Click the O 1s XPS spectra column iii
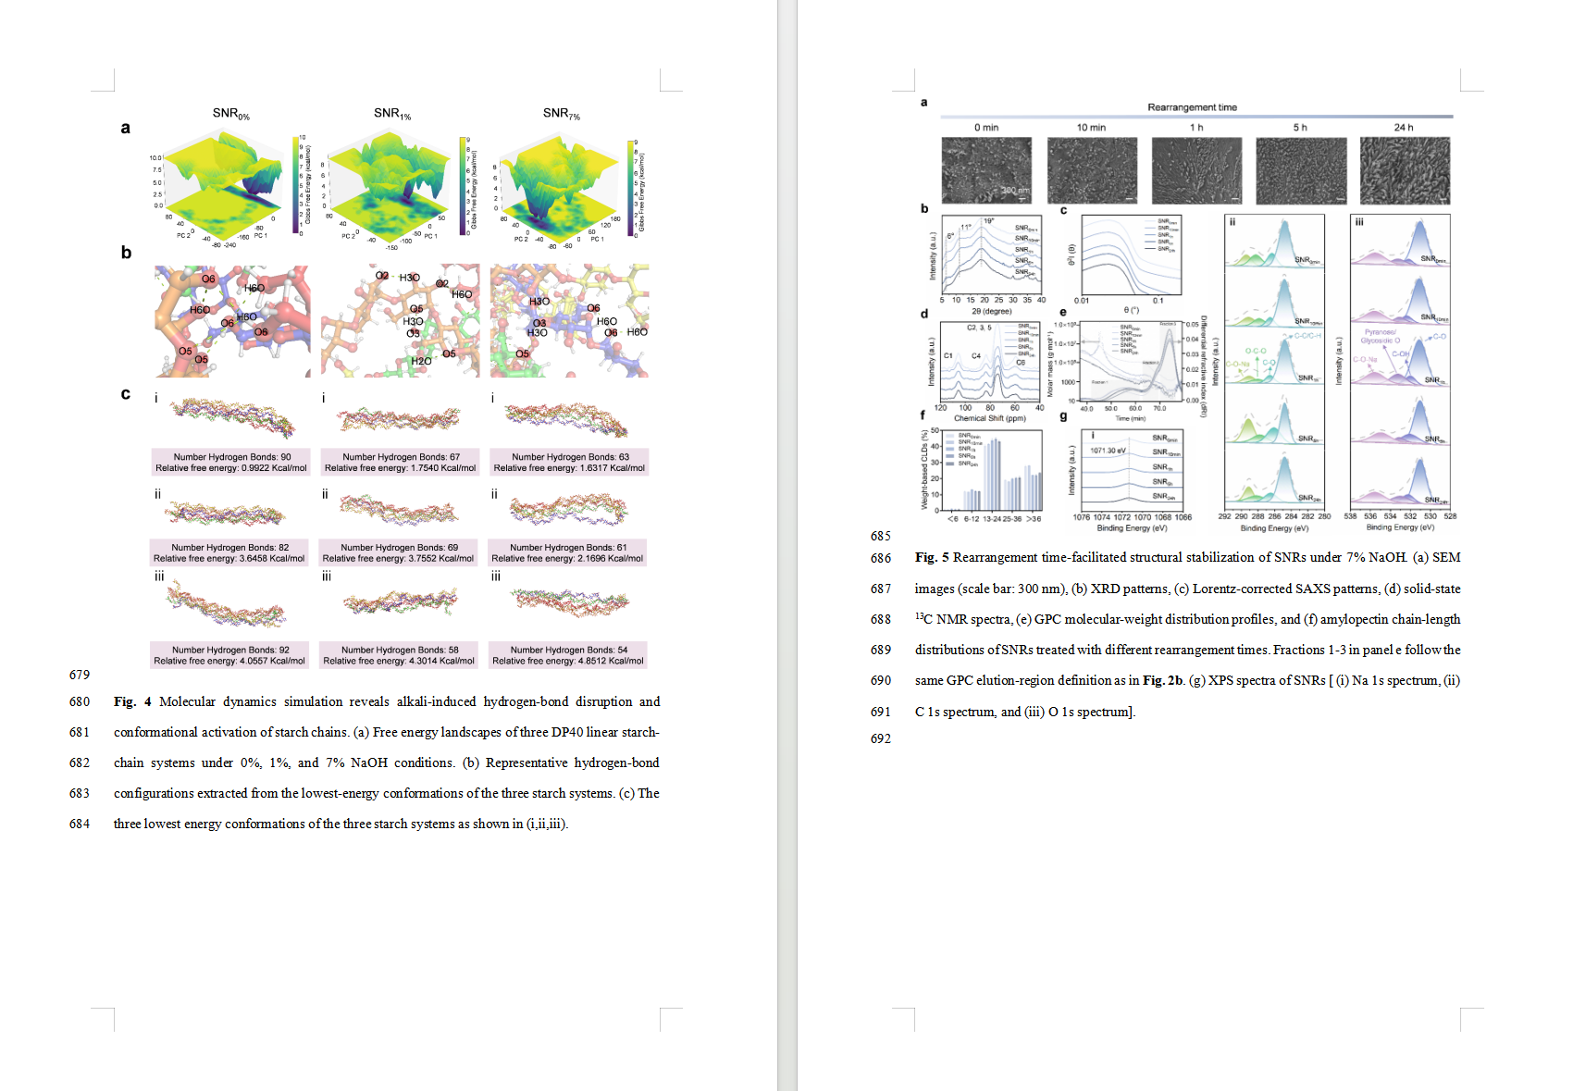Image resolution: width=1574 pixels, height=1091 pixels. click(1401, 363)
